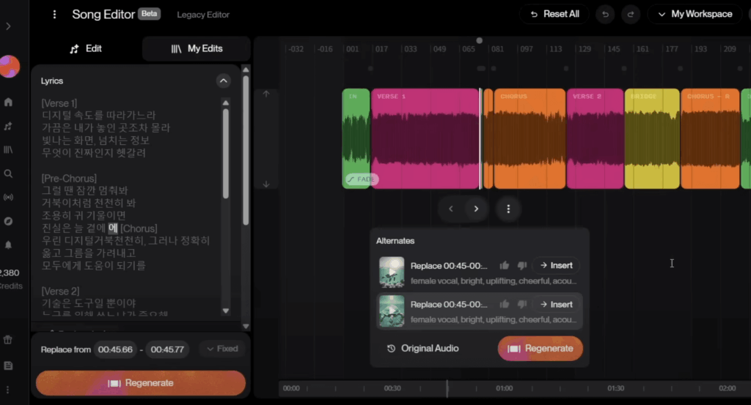751x405 pixels.
Task: Select the Edit tab
Action: click(x=86, y=49)
